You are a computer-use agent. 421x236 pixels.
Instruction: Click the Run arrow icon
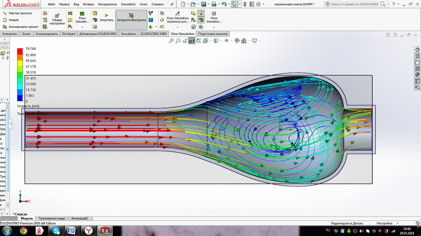106,15
